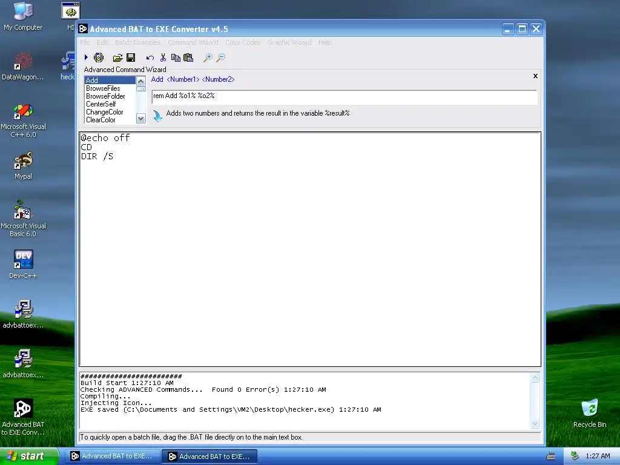Click command list scroll down arrow

[140, 118]
